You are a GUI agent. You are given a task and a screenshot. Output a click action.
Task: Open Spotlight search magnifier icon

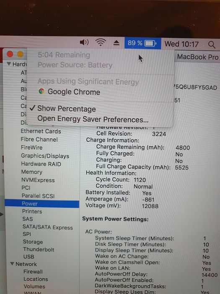(x=212, y=45)
